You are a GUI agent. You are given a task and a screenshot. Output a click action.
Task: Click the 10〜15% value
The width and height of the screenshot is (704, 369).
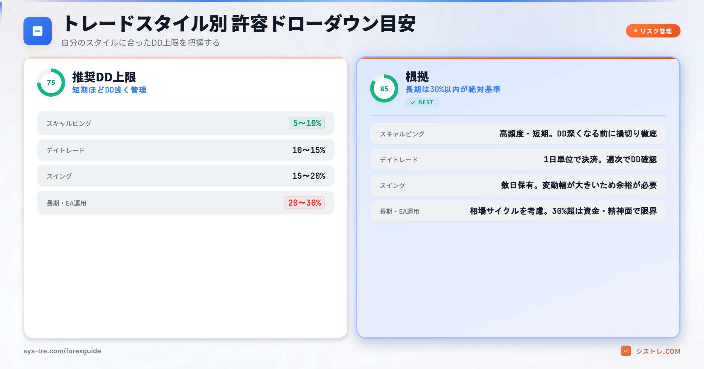coord(309,150)
